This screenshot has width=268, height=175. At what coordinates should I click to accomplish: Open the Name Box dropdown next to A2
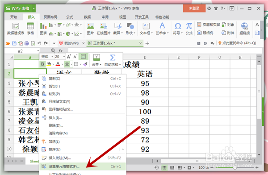[x=38, y=51]
